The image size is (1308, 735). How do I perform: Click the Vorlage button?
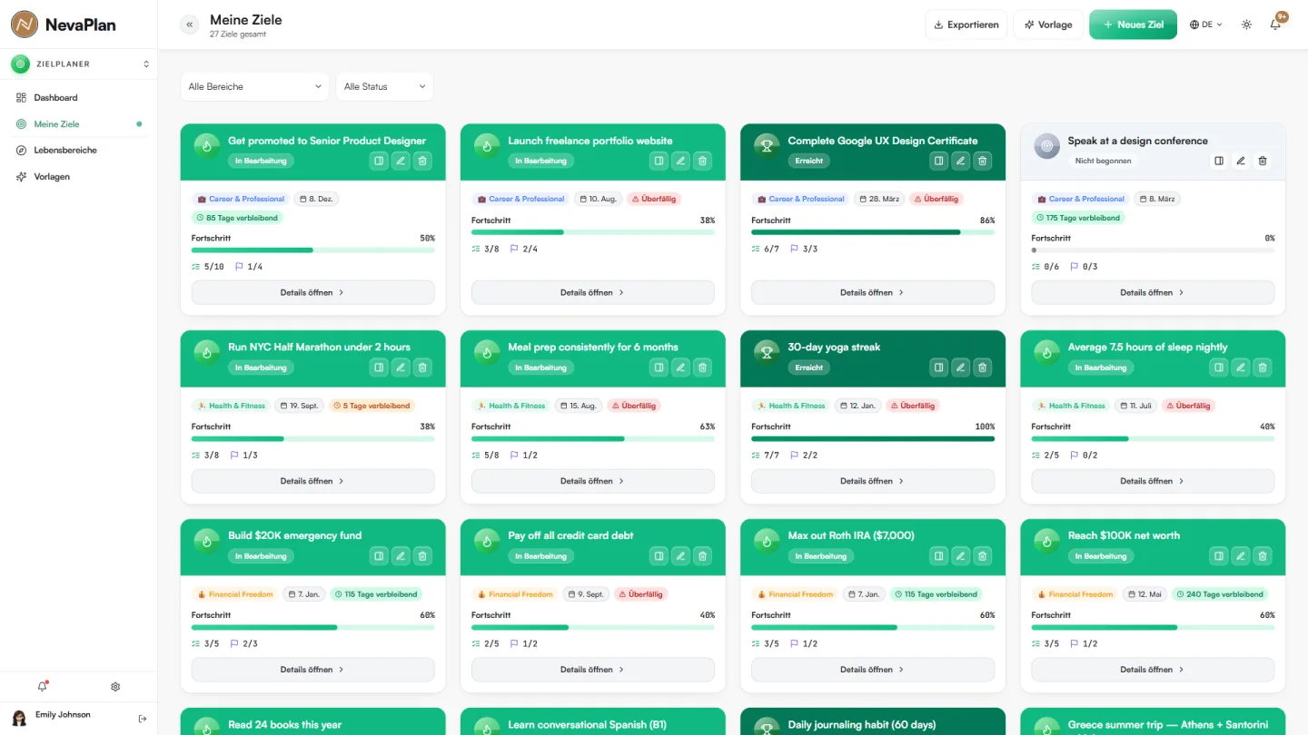click(1047, 24)
